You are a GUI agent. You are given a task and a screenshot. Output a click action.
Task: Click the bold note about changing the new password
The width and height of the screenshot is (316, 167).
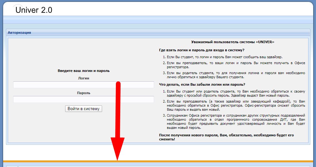(x=226, y=137)
